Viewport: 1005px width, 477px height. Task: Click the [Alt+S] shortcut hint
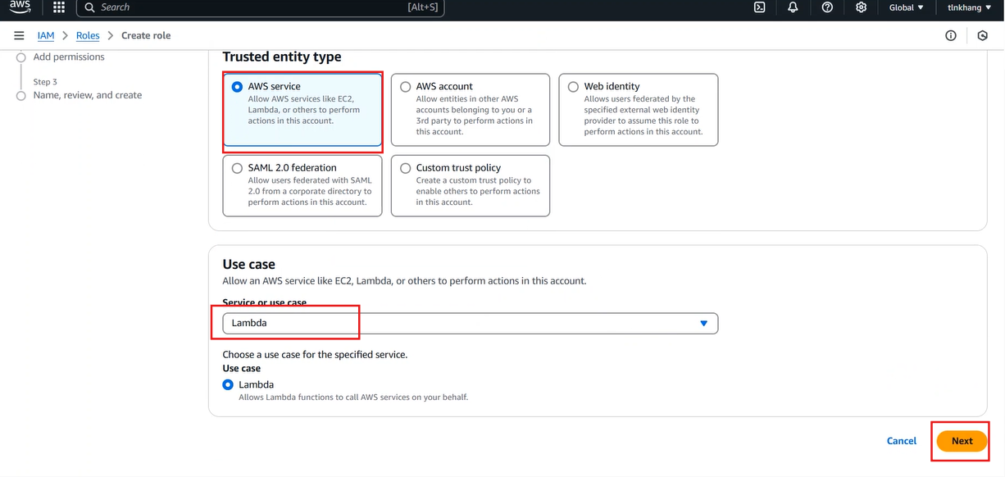coord(423,7)
